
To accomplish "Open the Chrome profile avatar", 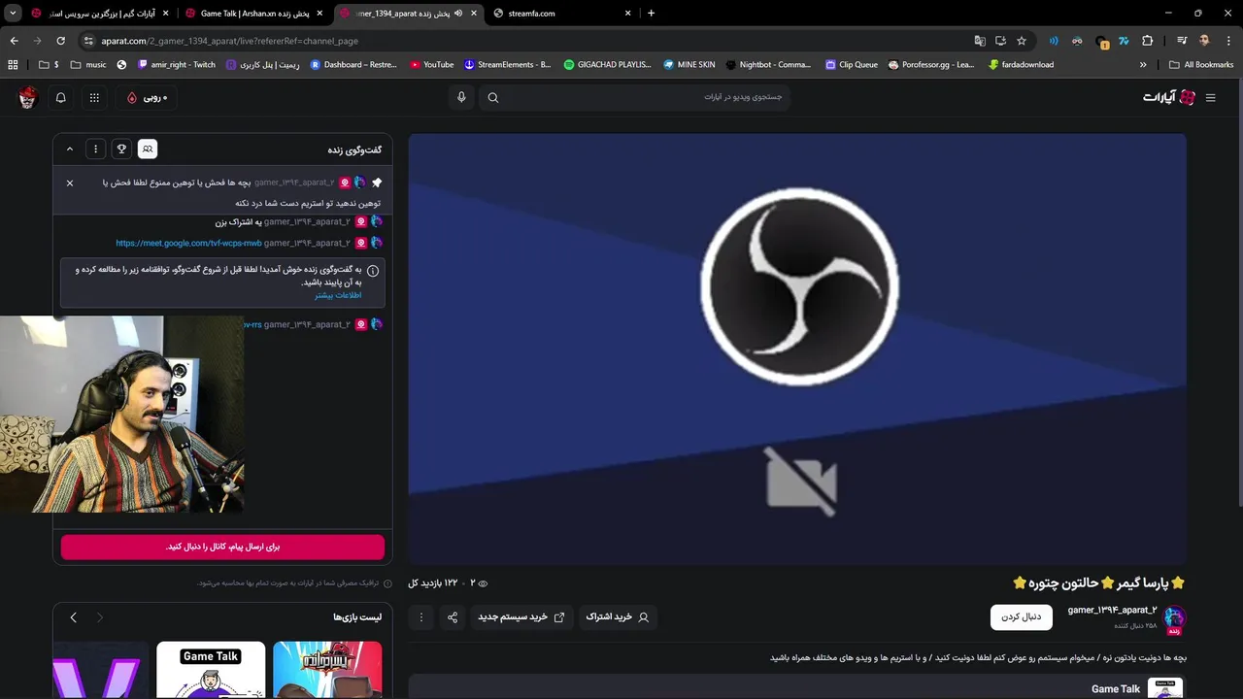I will pos(1204,41).
